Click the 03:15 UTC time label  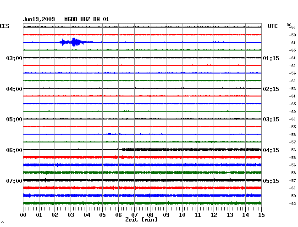(271, 119)
